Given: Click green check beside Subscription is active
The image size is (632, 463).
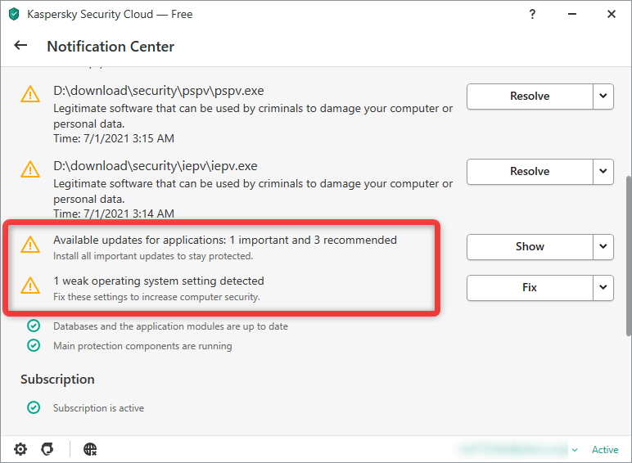Looking at the screenshot, I should 34,407.
